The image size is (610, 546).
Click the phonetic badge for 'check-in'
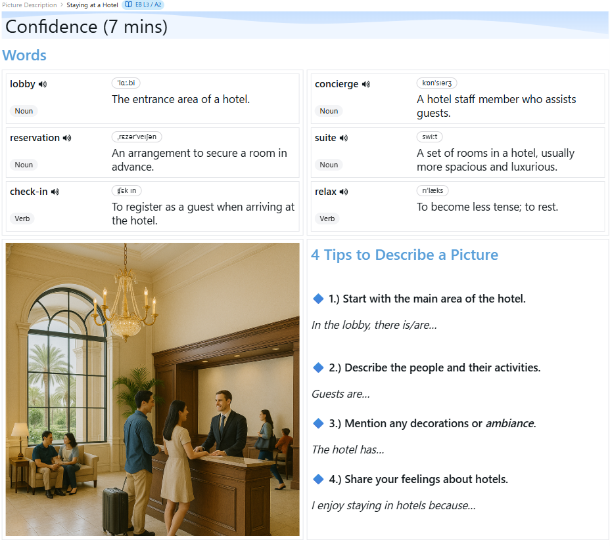[126, 190]
